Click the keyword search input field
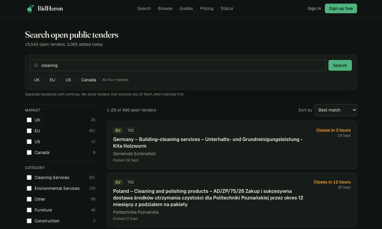This screenshot has width=382, height=229. (178, 65)
